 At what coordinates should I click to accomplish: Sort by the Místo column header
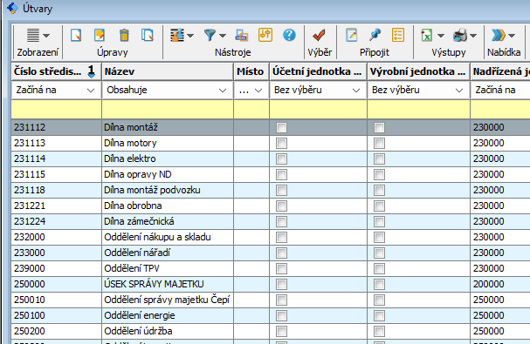tap(251, 71)
